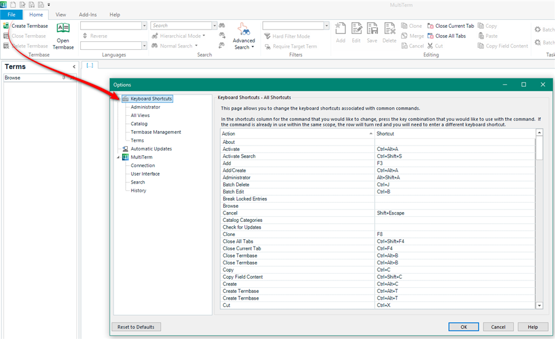
Task: Click the Clone entry button
Action: pyautogui.click(x=411, y=26)
